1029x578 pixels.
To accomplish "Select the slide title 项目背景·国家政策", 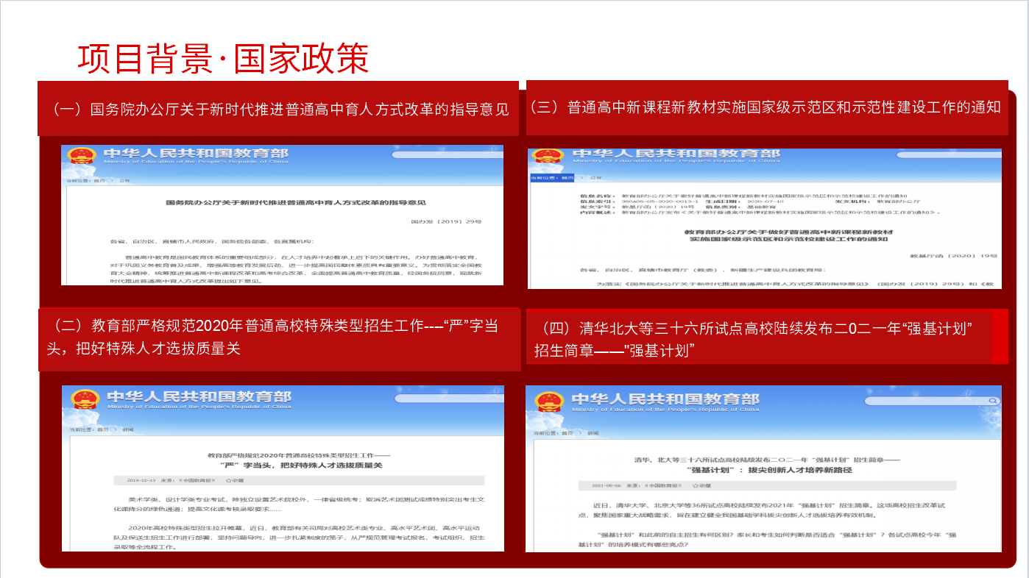I will [x=223, y=59].
